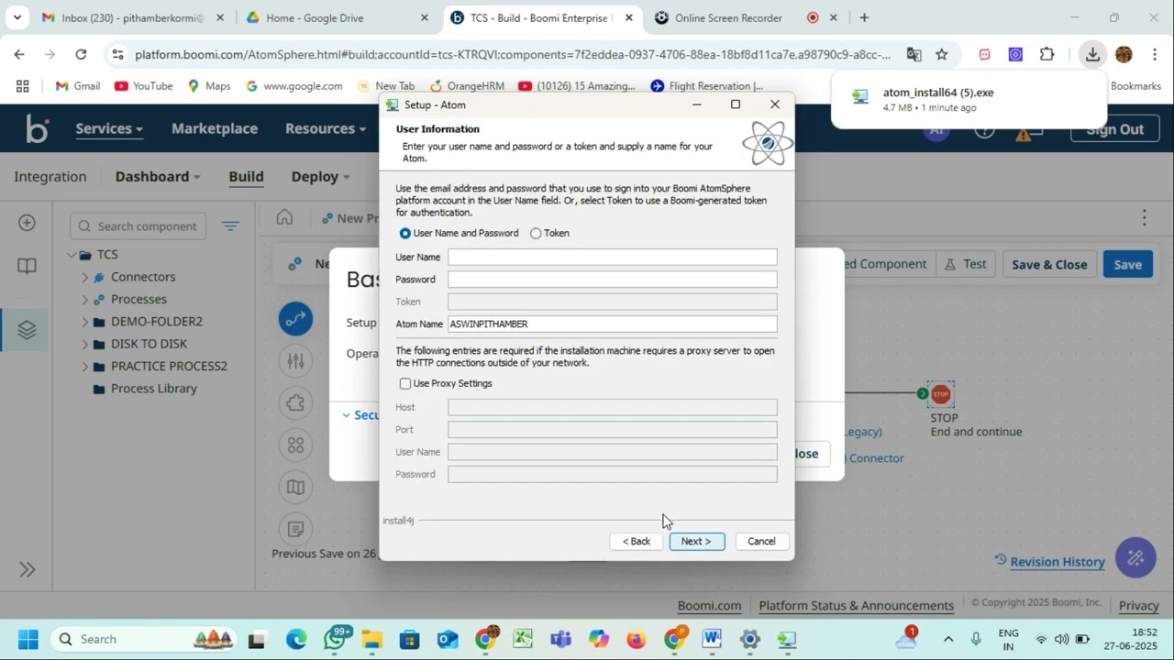Image resolution: width=1174 pixels, height=660 pixels.
Task: Click the create new component plus icon
Action: click(27, 223)
